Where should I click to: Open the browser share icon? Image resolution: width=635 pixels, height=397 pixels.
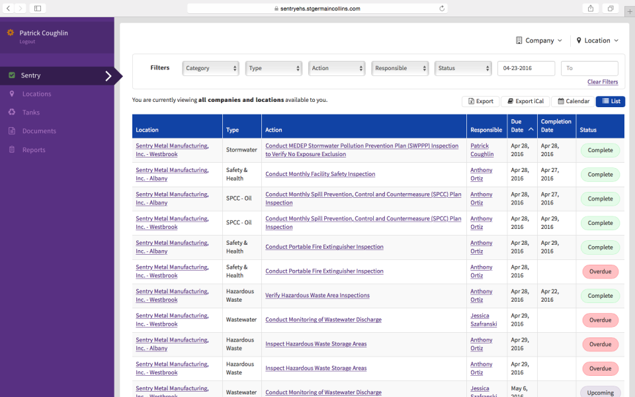[591, 8]
